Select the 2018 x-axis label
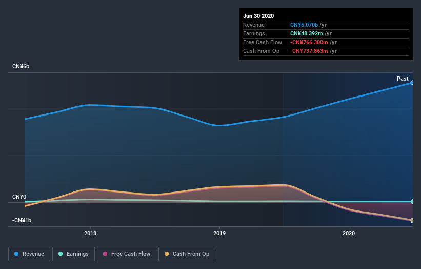Viewport: 421px width, 269px height. [x=90, y=233]
